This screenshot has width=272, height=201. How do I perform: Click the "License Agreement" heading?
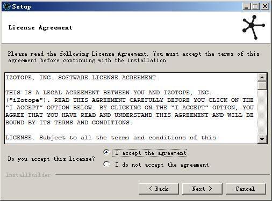click(x=40, y=27)
